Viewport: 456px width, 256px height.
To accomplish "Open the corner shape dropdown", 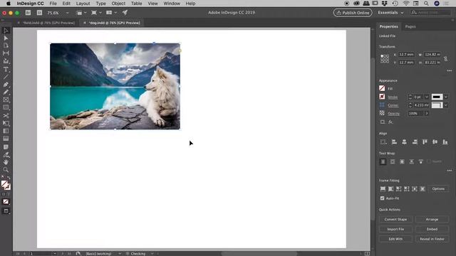I will tap(446, 105).
